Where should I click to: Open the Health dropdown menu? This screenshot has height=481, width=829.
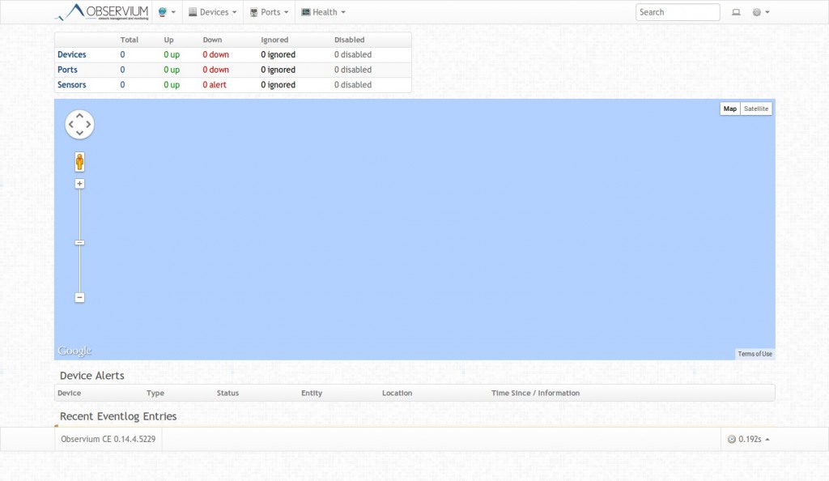point(323,11)
